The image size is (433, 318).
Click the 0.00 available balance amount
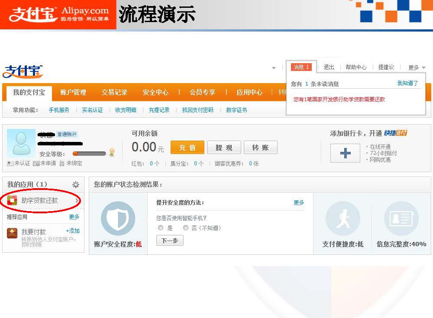[x=144, y=147]
